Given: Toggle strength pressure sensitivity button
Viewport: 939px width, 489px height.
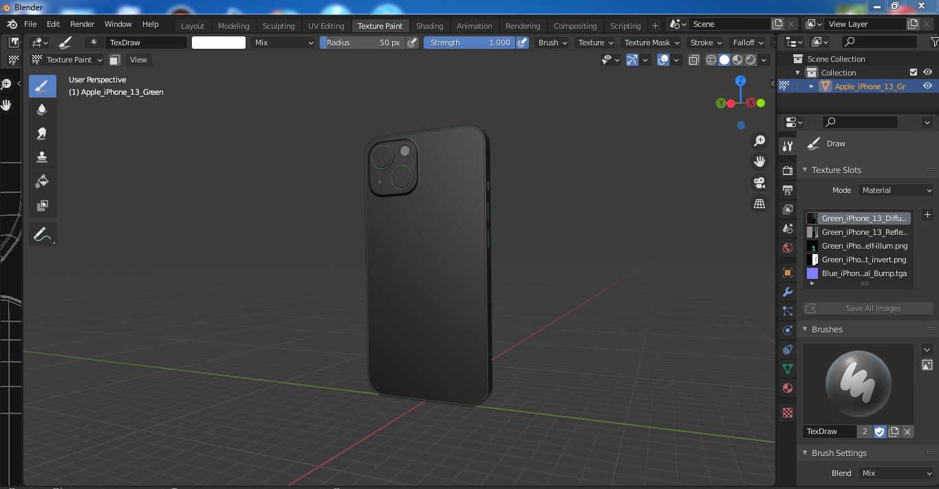Looking at the screenshot, I should click(523, 43).
